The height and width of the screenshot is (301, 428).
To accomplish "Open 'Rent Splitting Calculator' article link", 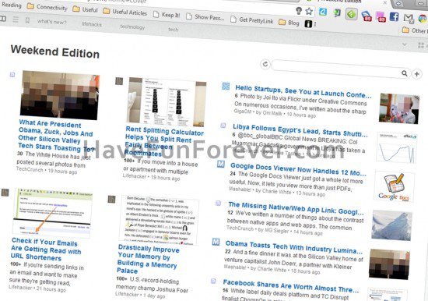I will (164, 141).
